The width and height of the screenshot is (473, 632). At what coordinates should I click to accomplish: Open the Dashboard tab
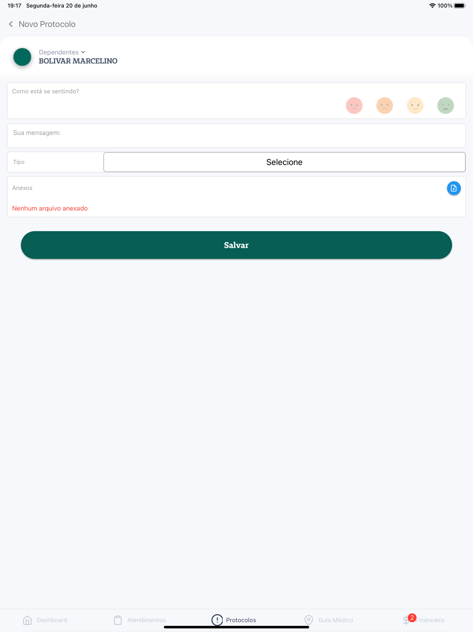click(45, 620)
